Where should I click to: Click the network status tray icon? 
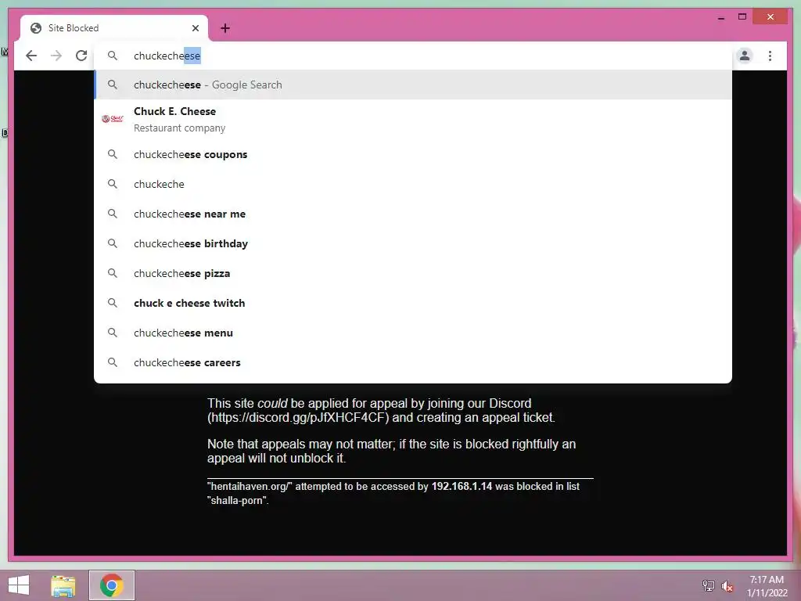coord(709,585)
